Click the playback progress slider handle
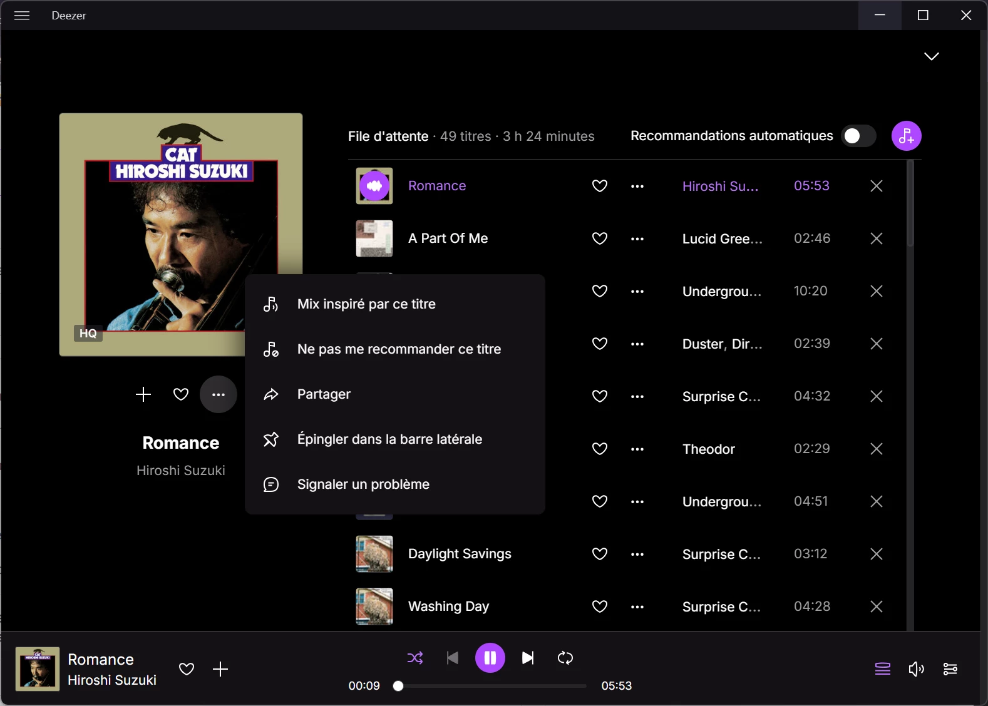 [x=398, y=686]
